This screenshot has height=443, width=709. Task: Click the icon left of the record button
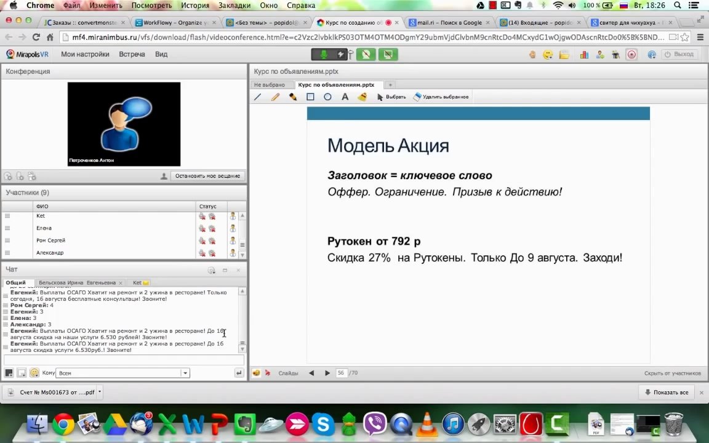pos(615,55)
